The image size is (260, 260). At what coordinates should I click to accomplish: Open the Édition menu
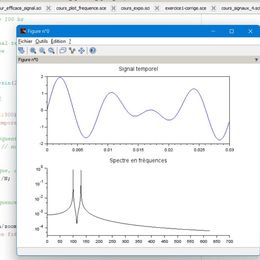click(58, 41)
